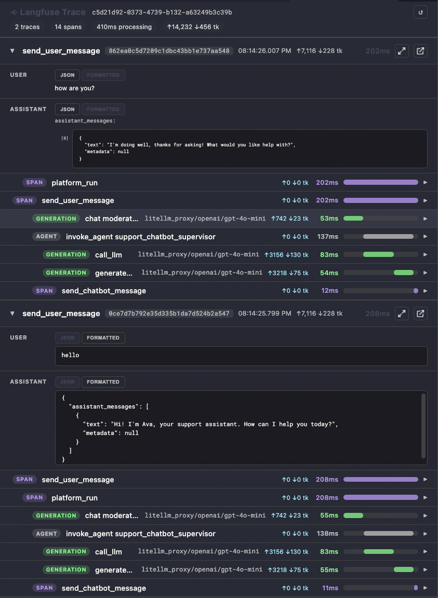Screen dimensions: 438x598
Task: Click the Langfuse Trace logo icon
Action: (14, 12)
